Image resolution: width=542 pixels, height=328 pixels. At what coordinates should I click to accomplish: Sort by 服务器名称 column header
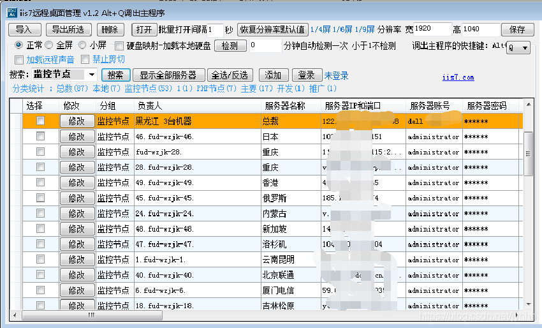(291, 106)
